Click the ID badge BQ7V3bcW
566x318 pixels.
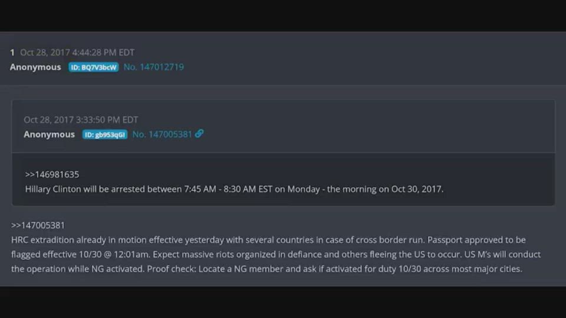(x=94, y=67)
